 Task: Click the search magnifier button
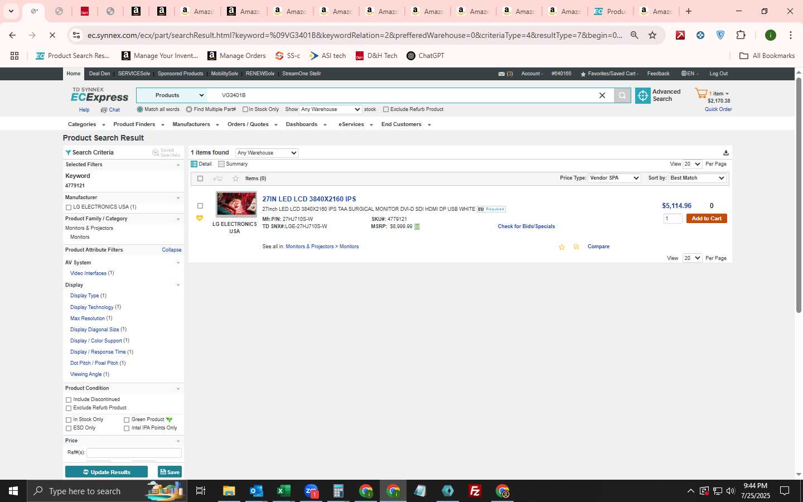[622, 95]
